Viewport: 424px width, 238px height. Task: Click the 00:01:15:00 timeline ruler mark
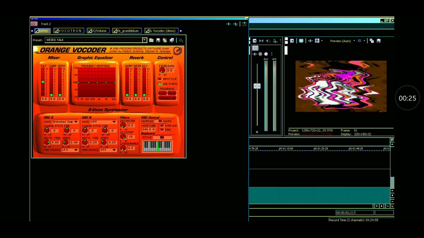286,149
